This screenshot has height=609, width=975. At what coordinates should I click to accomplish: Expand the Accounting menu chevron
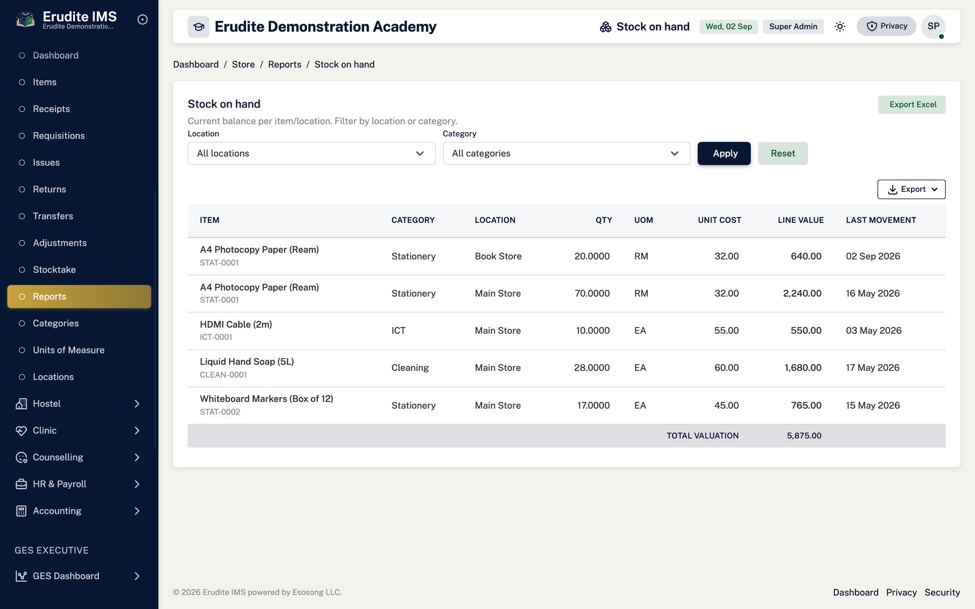137,511
